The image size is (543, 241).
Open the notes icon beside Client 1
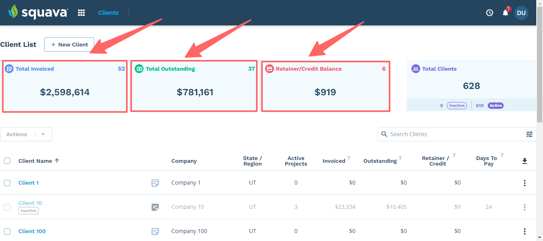pyautogui.click(x=155, y=183)
